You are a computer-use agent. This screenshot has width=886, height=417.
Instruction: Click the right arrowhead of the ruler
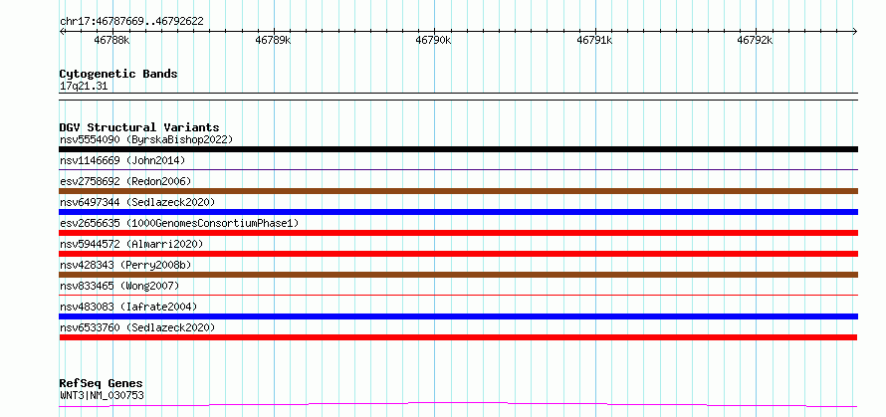(x=854, y=31)
